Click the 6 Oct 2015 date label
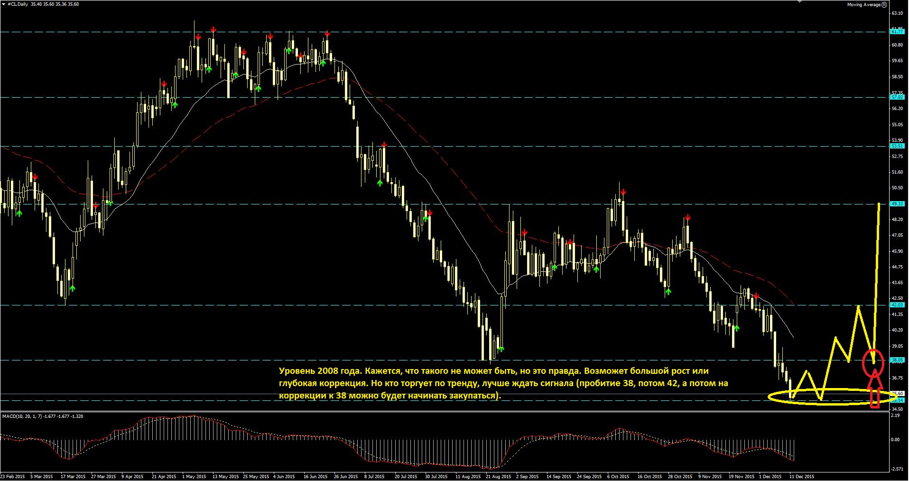 (618, 477)
